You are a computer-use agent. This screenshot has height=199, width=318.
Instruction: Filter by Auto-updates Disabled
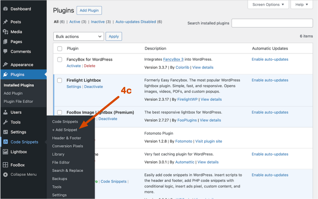(136, 22)
